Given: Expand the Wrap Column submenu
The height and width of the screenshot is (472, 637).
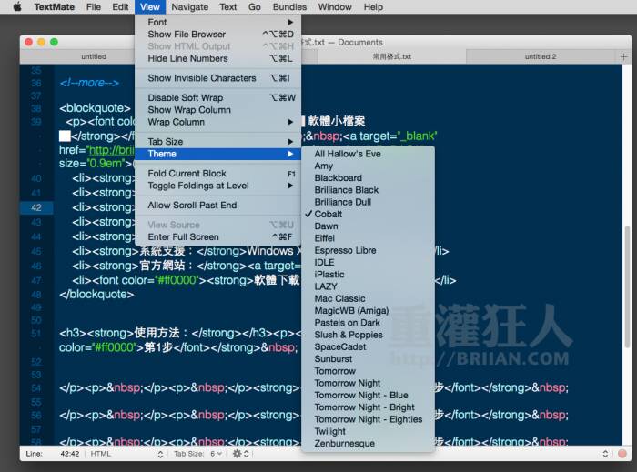Looking at the screenshot, I should [x=219, y=122].
